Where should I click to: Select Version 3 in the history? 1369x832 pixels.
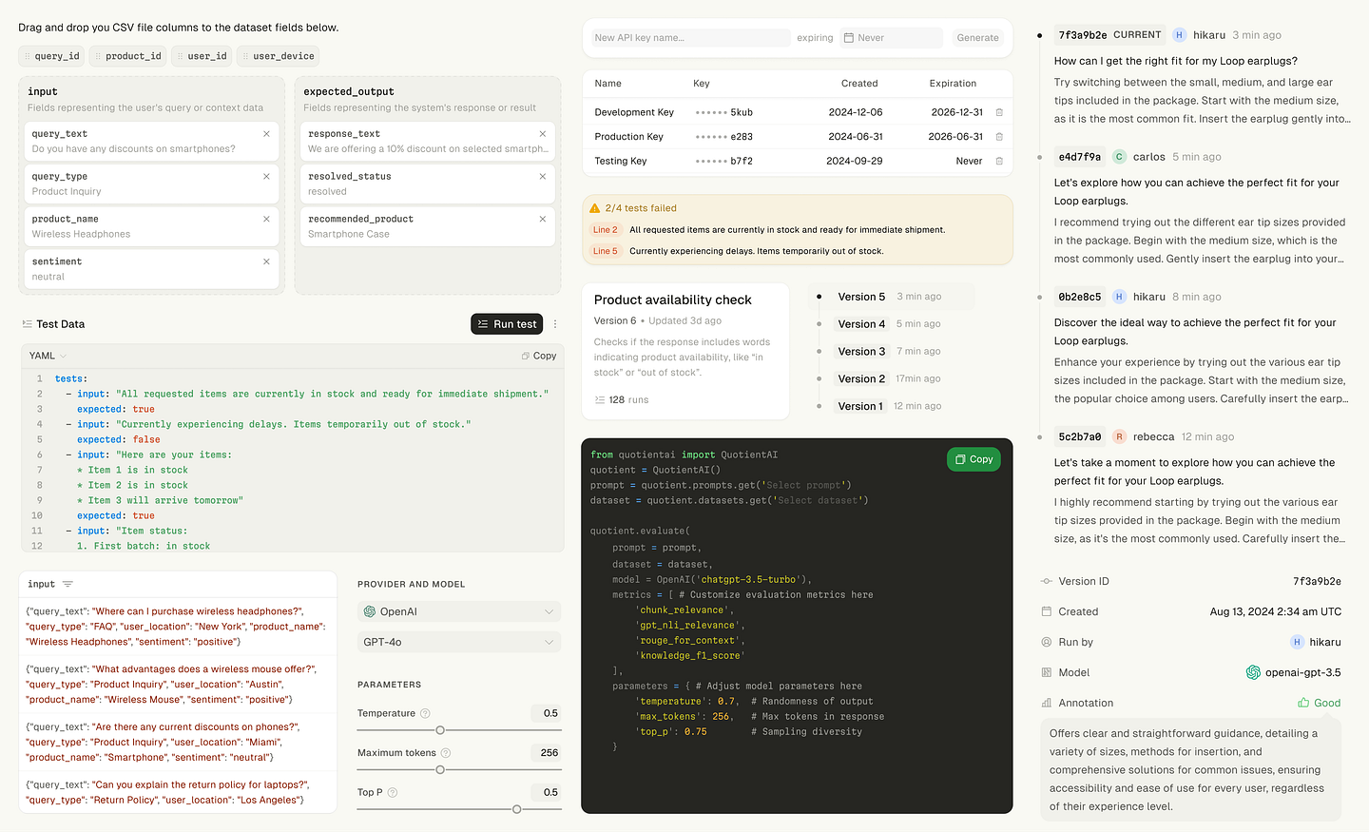pos(861,352)
